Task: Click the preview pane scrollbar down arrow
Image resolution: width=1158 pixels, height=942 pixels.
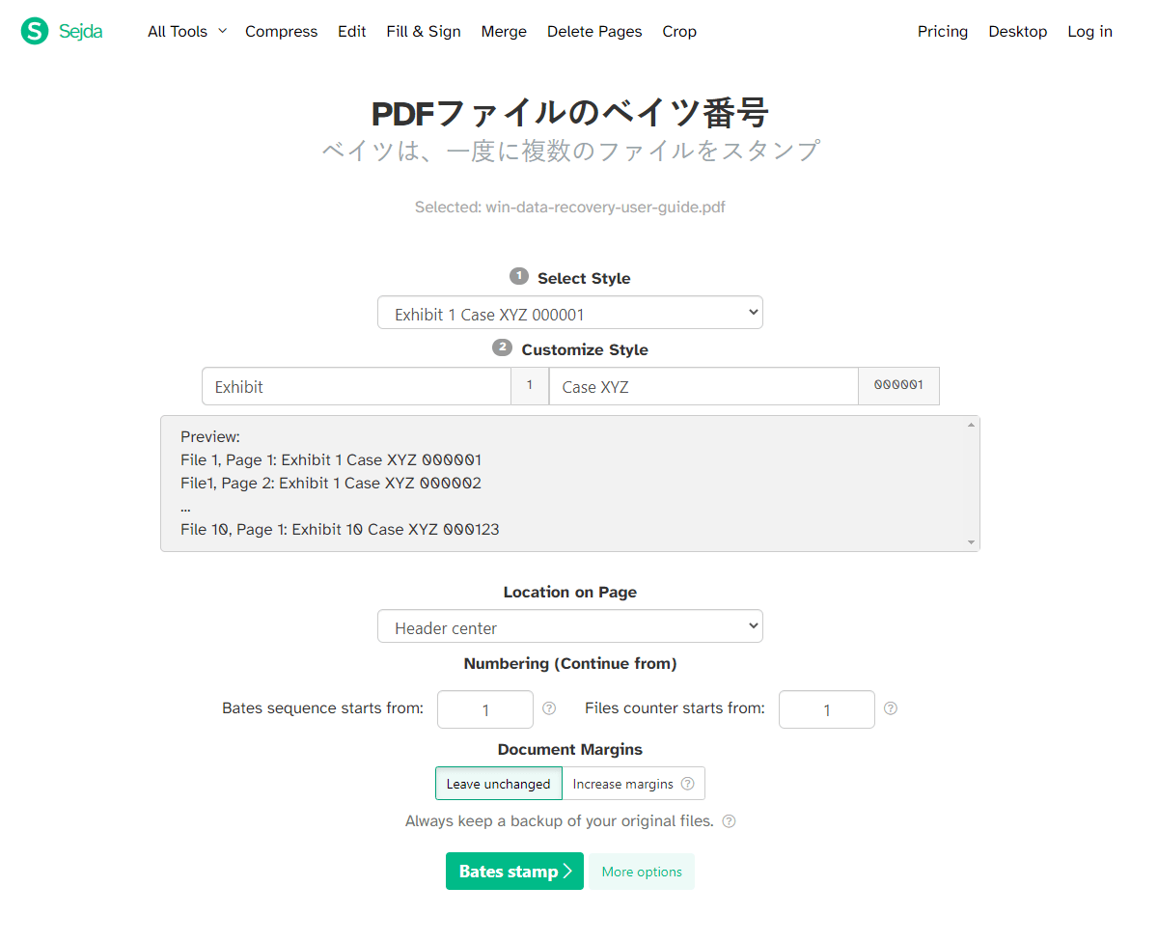Action: [969, 541]
